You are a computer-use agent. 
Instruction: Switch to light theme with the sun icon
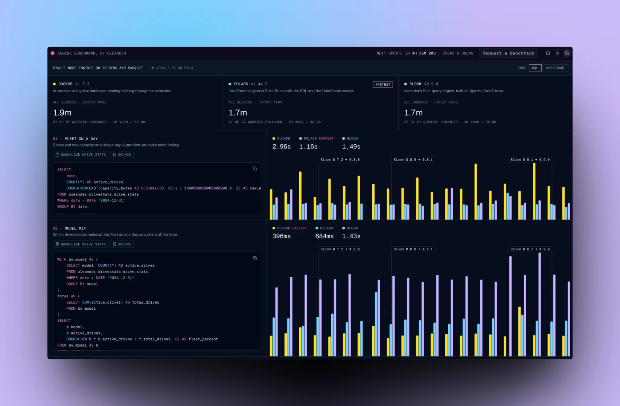(x=558, y=53)
